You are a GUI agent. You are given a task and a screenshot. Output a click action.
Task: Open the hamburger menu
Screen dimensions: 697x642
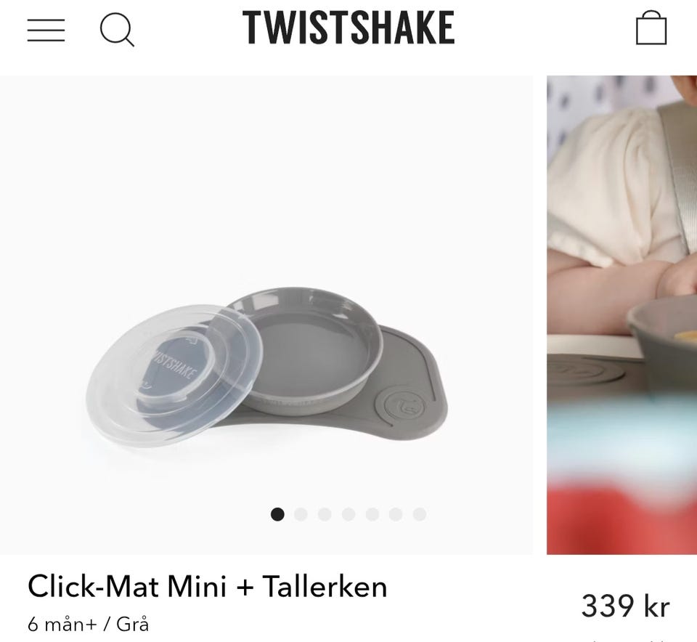coord(46,31)
